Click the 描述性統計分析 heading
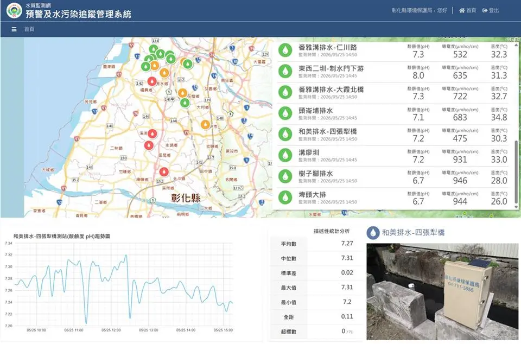Viewport: 521px width, 344px height. [332, 231]
